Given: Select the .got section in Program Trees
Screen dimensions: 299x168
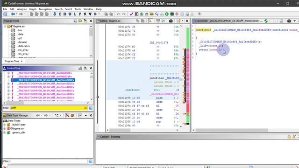Looking at the screenshot, I should tap(20, 38).
